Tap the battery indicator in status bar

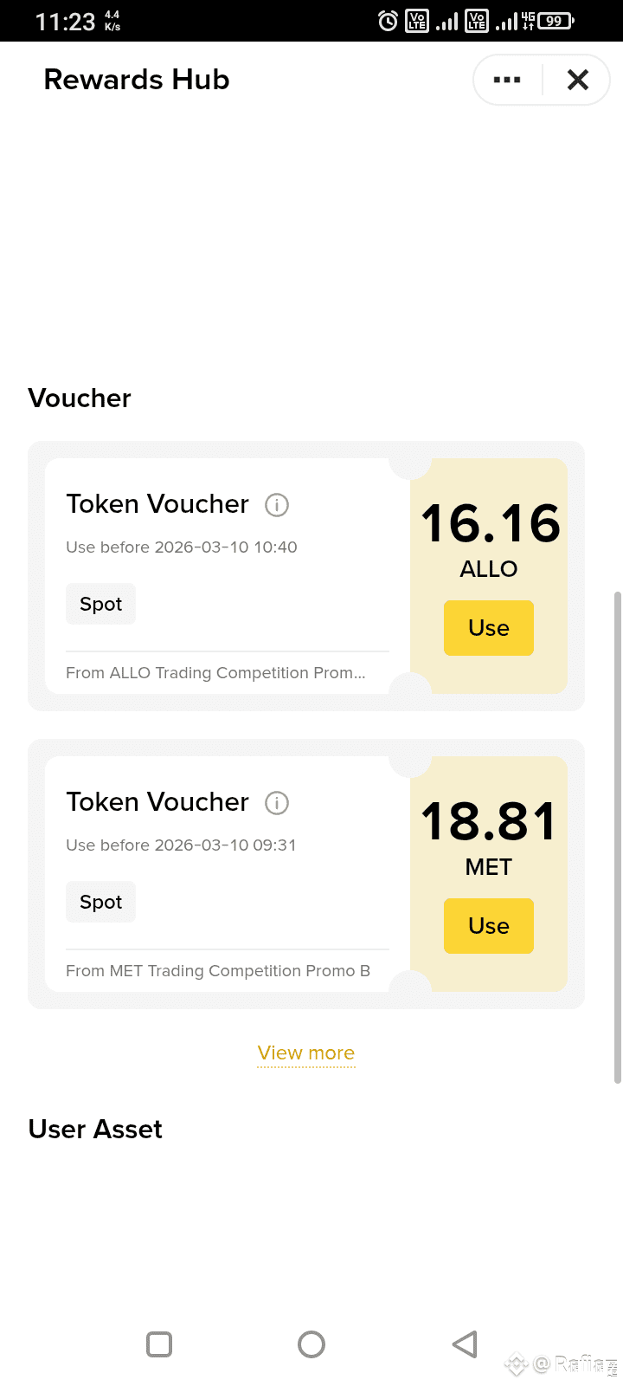(x=556, y=21)
